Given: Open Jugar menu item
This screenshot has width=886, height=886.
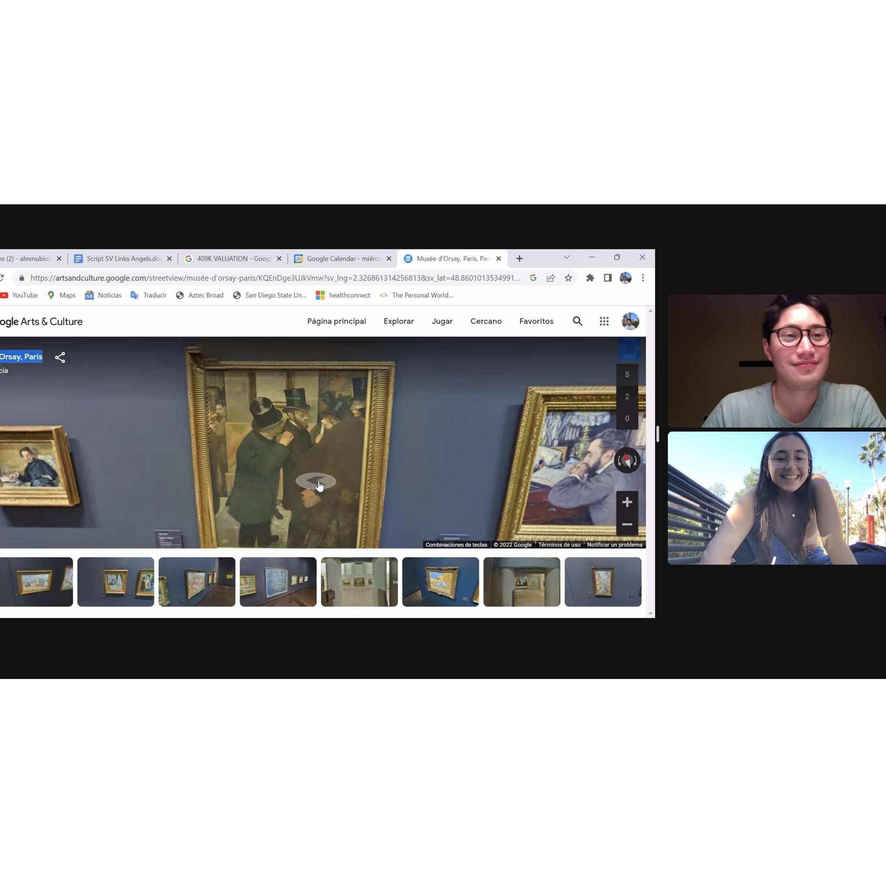Looking at the screenshot, I should pyautogui.click(x=442, y=321).
